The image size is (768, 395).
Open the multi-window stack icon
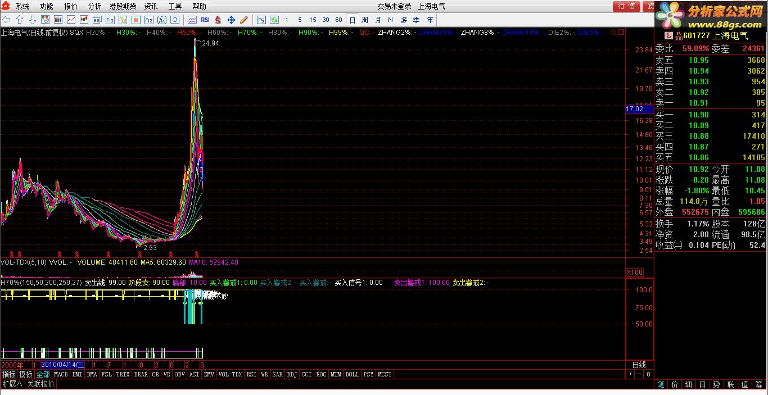pos(97,20)
